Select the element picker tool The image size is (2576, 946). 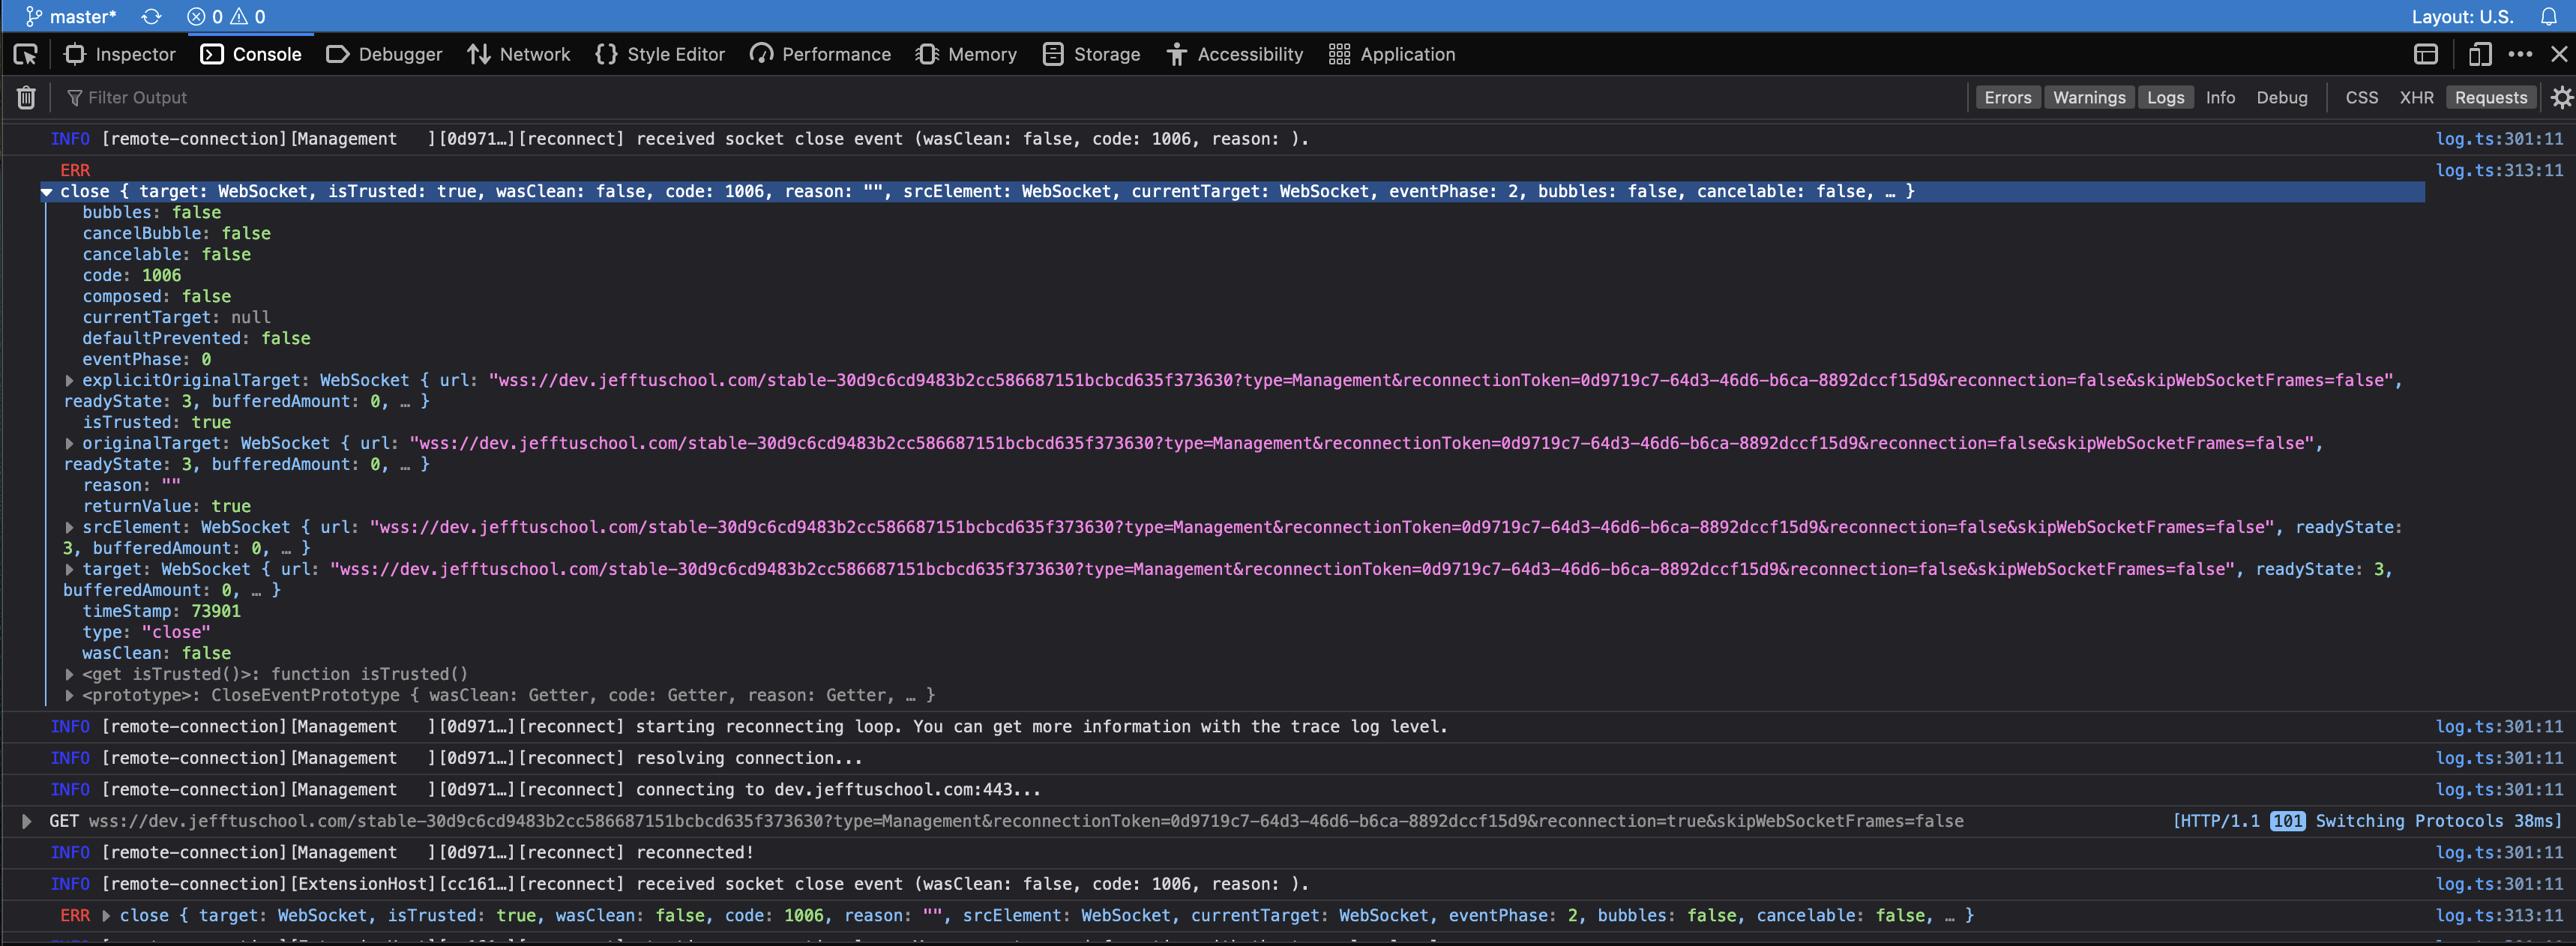coord(25,54)
